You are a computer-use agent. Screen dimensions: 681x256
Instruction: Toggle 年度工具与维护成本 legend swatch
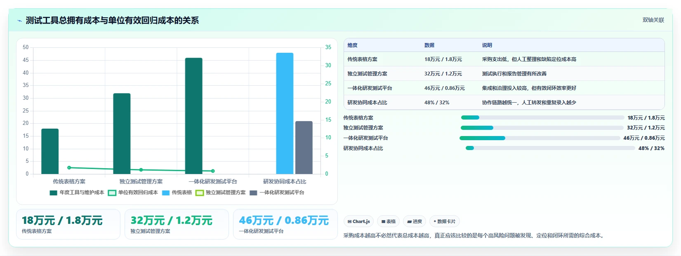(x=53, y=193)
